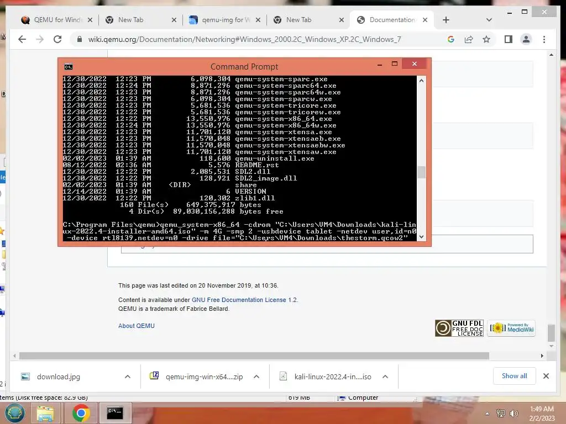Expand options for qemu-img zip download

coord(256,377)
